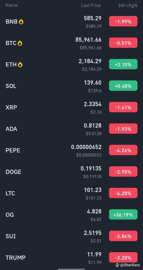143x270 pixels.
Task: Sort by the Last Price column header
Action: [91, 5]
